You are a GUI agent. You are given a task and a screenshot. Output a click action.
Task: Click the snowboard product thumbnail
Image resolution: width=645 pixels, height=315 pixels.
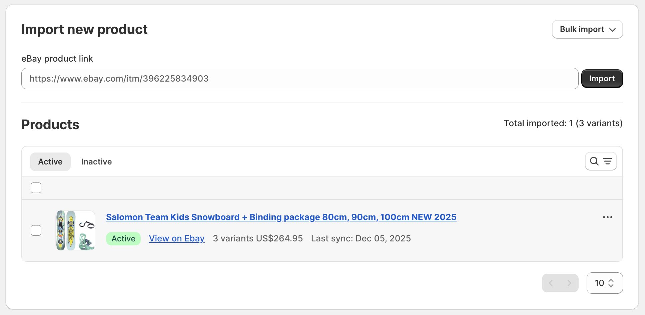[x=76, y=230]
